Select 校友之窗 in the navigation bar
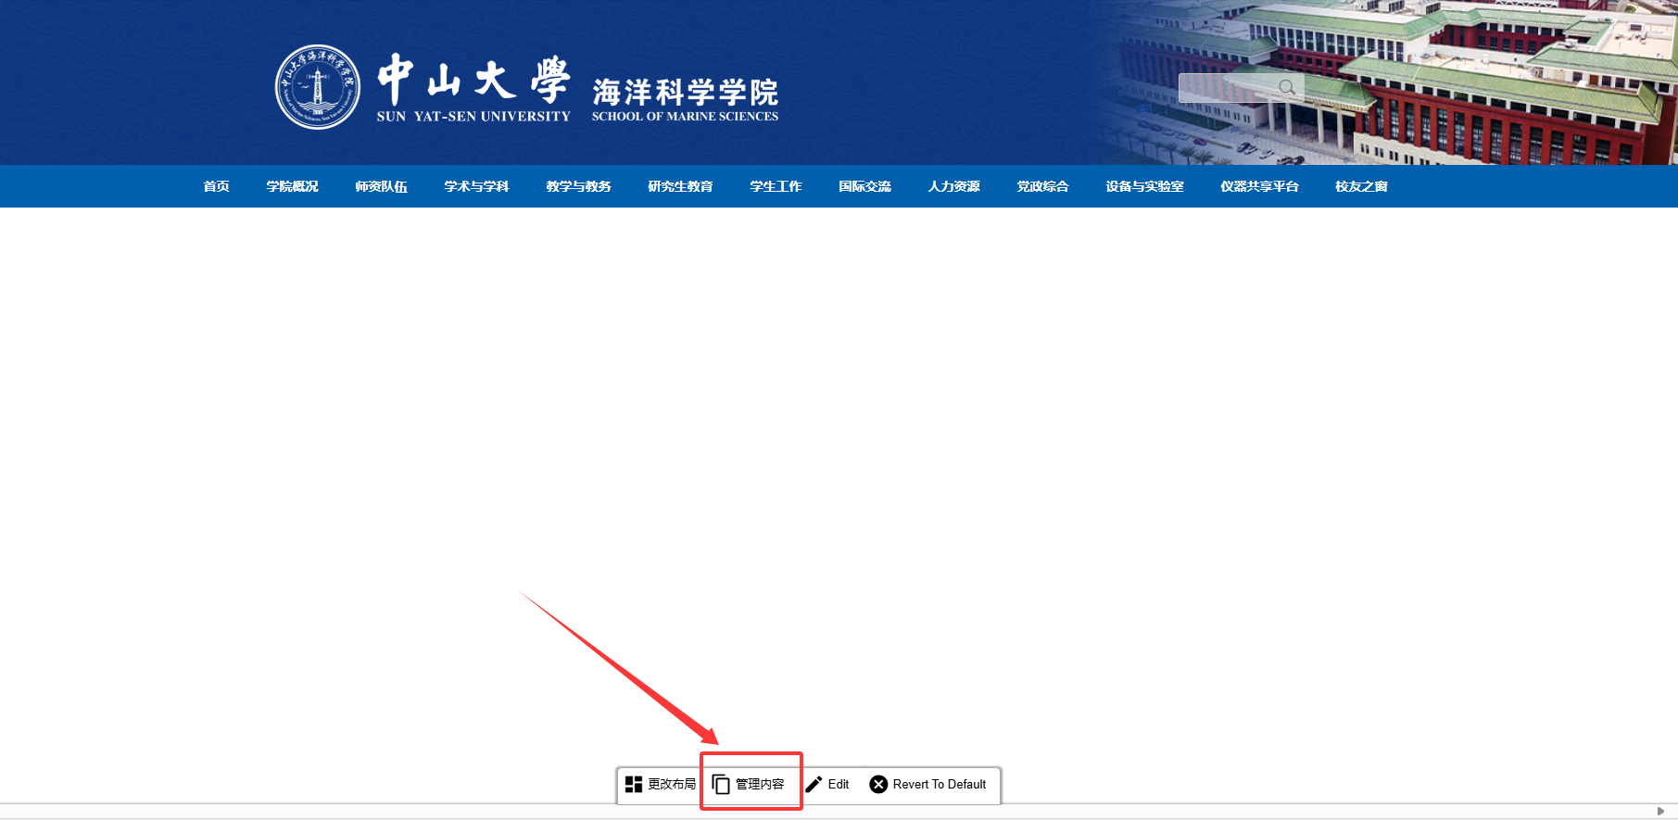 (1361, 186)
